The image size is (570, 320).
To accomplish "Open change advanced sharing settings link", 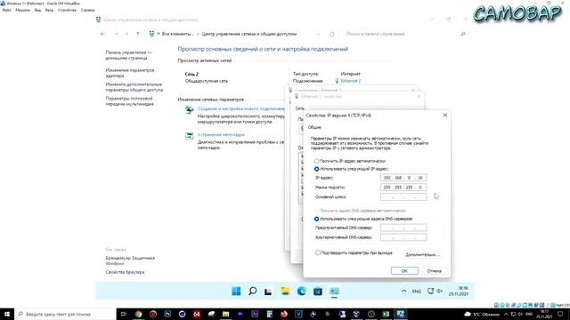I will [x=134, y=87].
